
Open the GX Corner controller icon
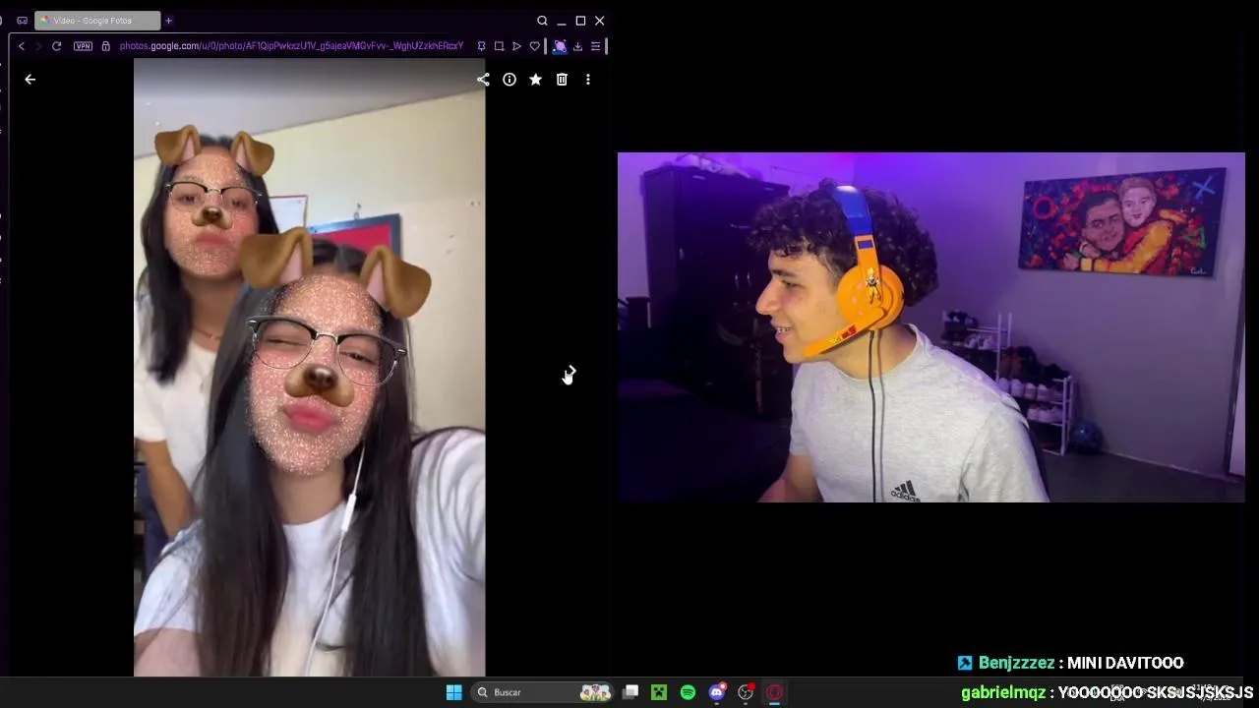pyautogui.click(x=22, y=21)
